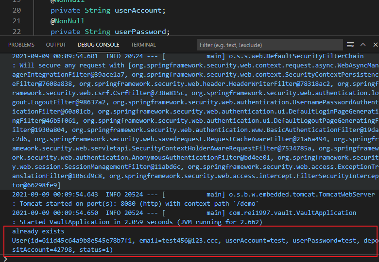Click the 'tor@66298fe9]' console line
This screenshot has height=262, width=379.
[x=36, y=185]
